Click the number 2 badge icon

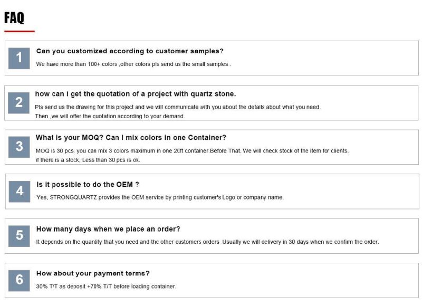click(18, 103)
